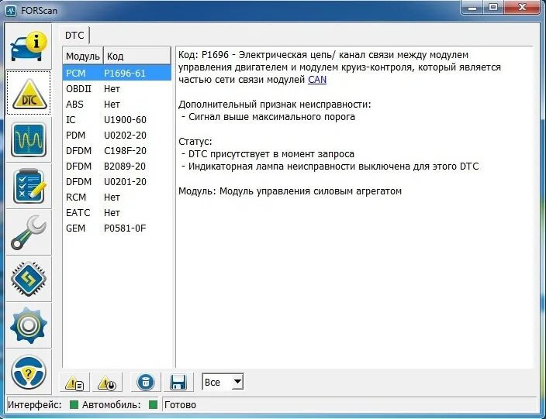
Task: Select the RCM row
Action: 117,197
